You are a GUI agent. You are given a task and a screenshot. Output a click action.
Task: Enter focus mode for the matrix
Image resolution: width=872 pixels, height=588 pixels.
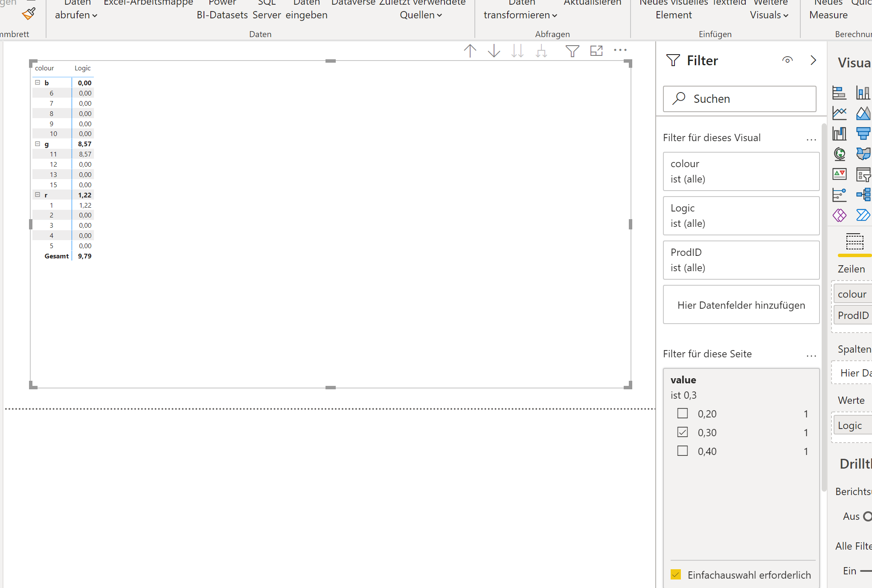pos(596,51)
